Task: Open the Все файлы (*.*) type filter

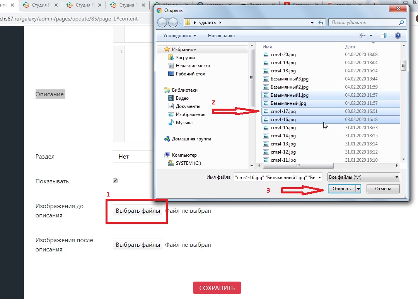Action: pyautogui.click(x=363, y=177)
